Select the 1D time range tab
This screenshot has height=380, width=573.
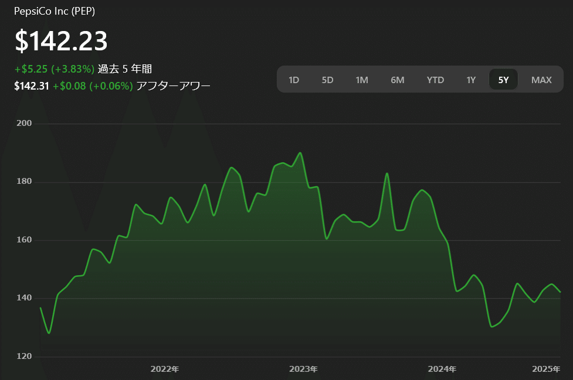tap(294, 80)
